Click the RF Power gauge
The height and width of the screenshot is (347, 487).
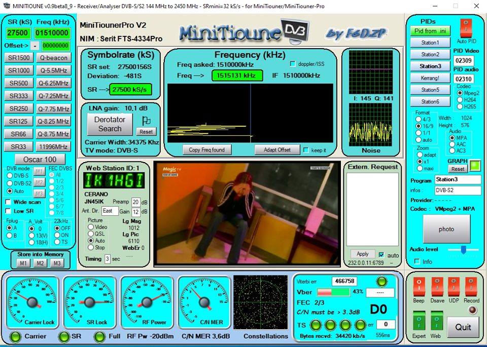[x=147, y=302]
